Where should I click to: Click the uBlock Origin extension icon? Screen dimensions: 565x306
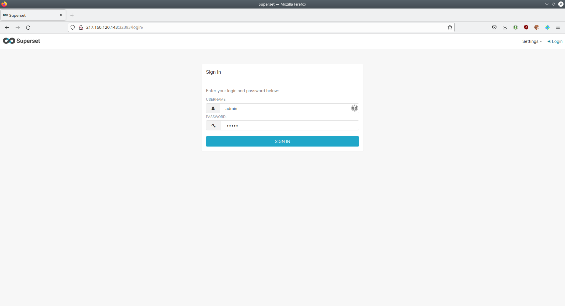(526, 27)
